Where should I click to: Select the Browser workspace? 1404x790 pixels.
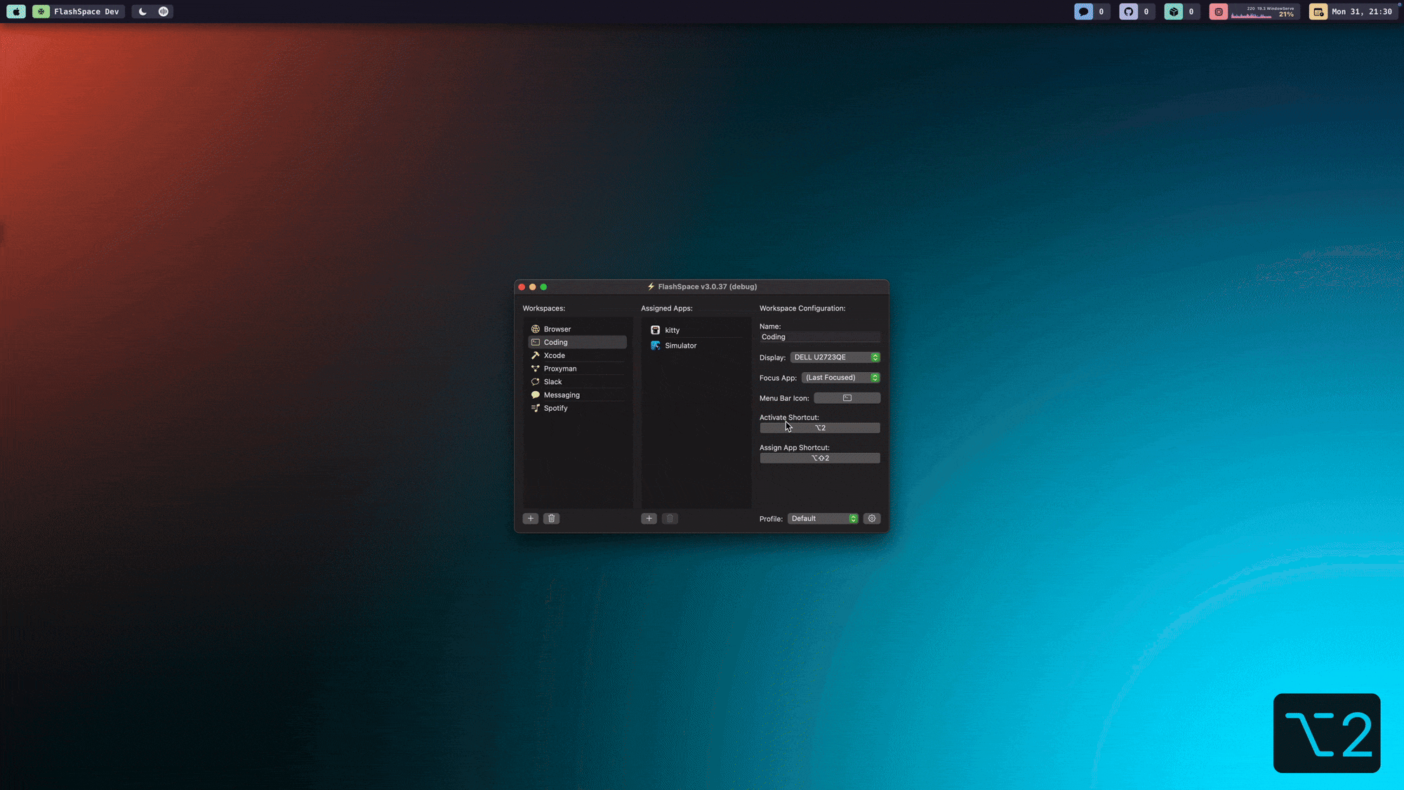coord(557,329)
